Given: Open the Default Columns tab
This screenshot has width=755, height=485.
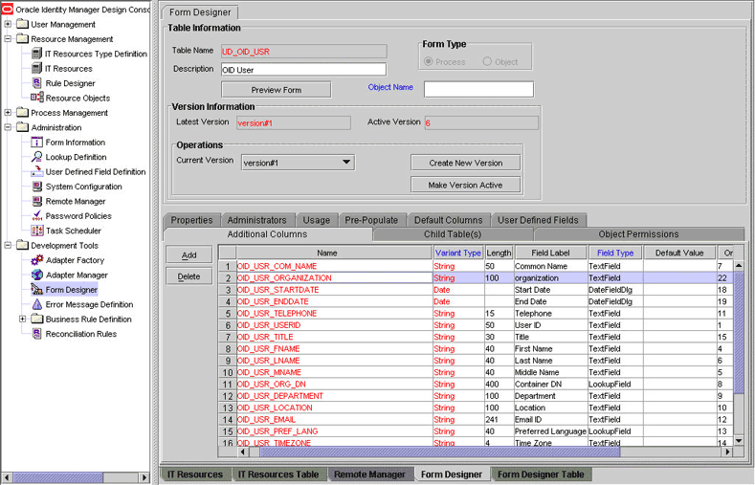Looking at the screenshot, I should (448, 220).
